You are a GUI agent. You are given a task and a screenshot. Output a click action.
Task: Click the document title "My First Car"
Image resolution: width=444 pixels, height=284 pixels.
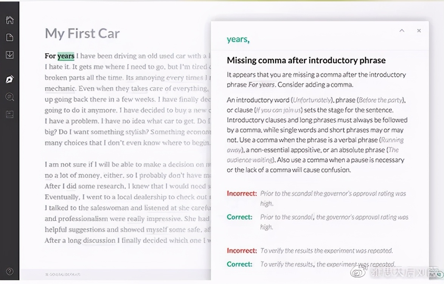(82, 33)
